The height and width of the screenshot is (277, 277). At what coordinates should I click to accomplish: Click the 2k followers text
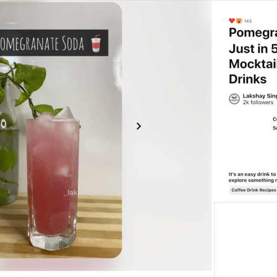(x=258, y=102)
